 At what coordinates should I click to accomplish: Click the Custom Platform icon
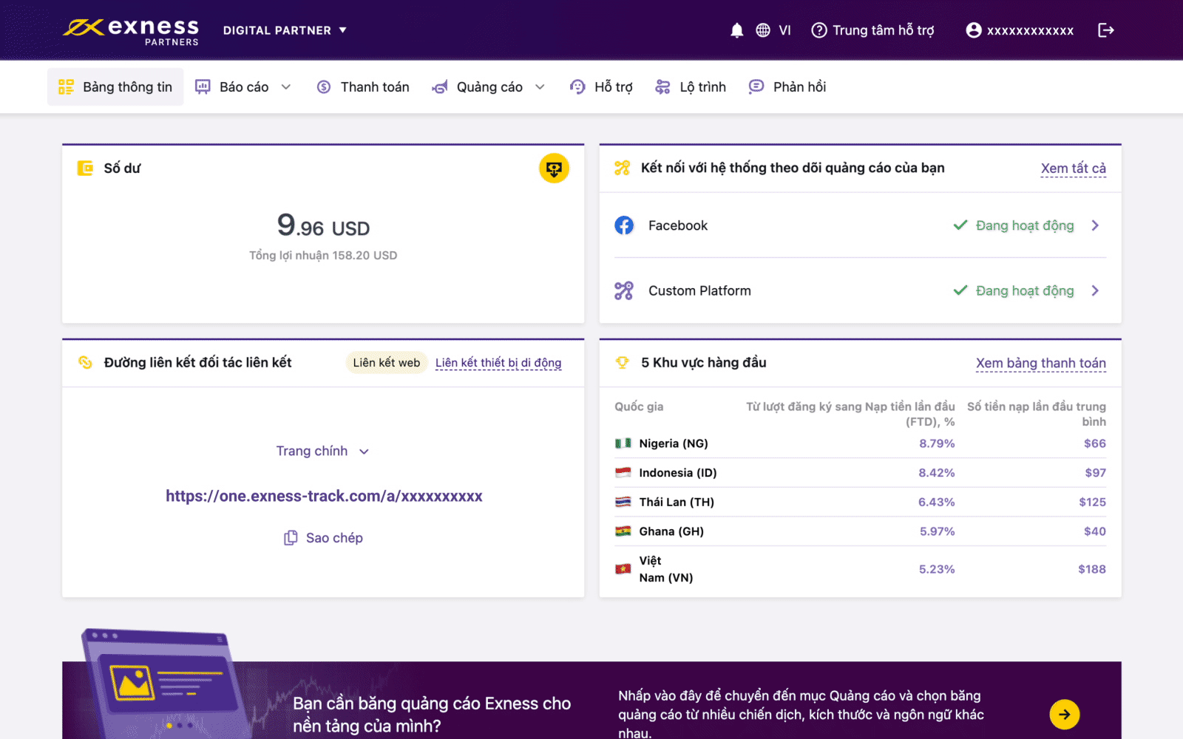[x=624, y=290]
